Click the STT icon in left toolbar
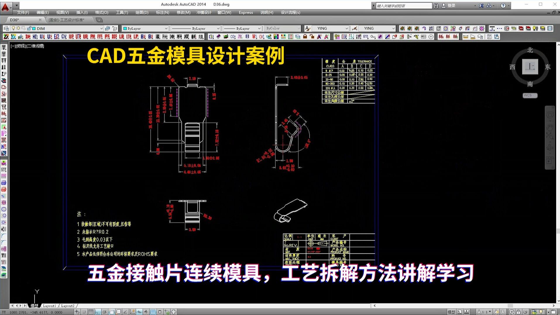Screen dimensions: 560x315 (4, 169)
